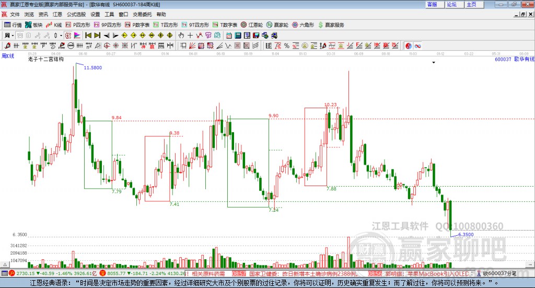
Task: Click the 论坛 forum button
Action: click(x=454, y=4)
